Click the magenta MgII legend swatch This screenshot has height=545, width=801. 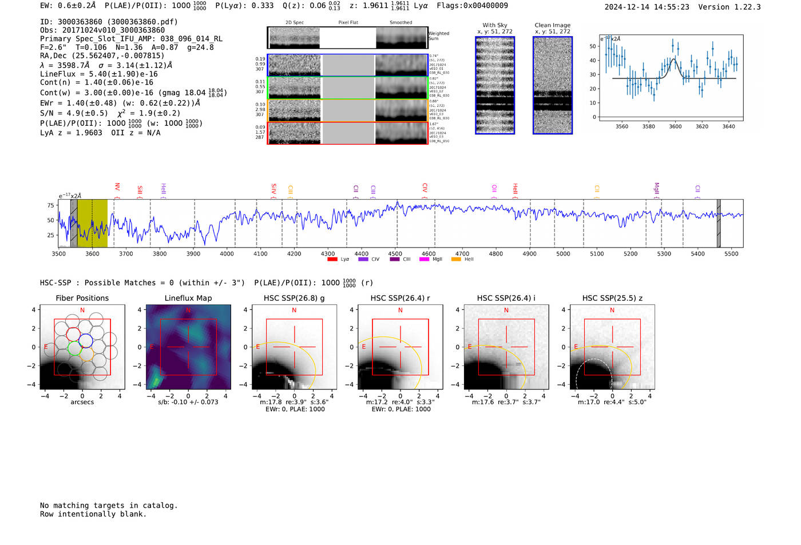pyautogui.click(x=425, y=260)
